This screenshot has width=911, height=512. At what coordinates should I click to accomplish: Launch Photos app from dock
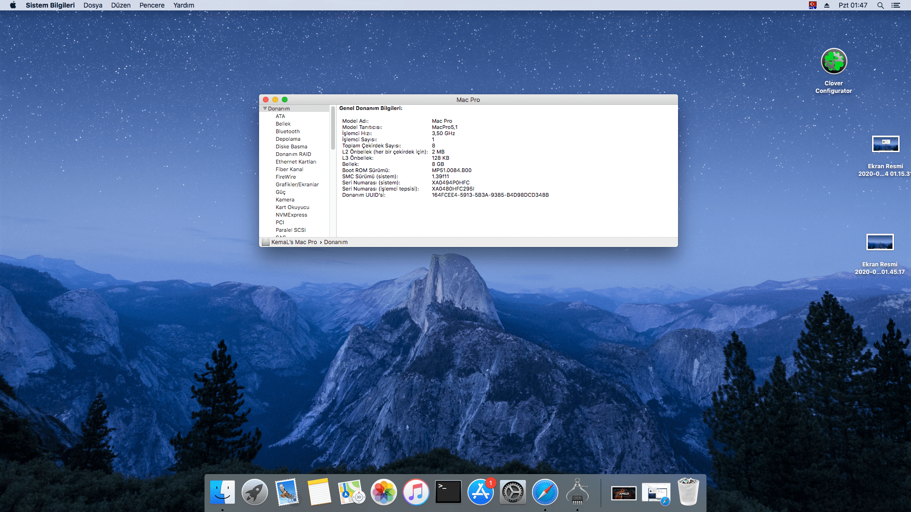383,492
